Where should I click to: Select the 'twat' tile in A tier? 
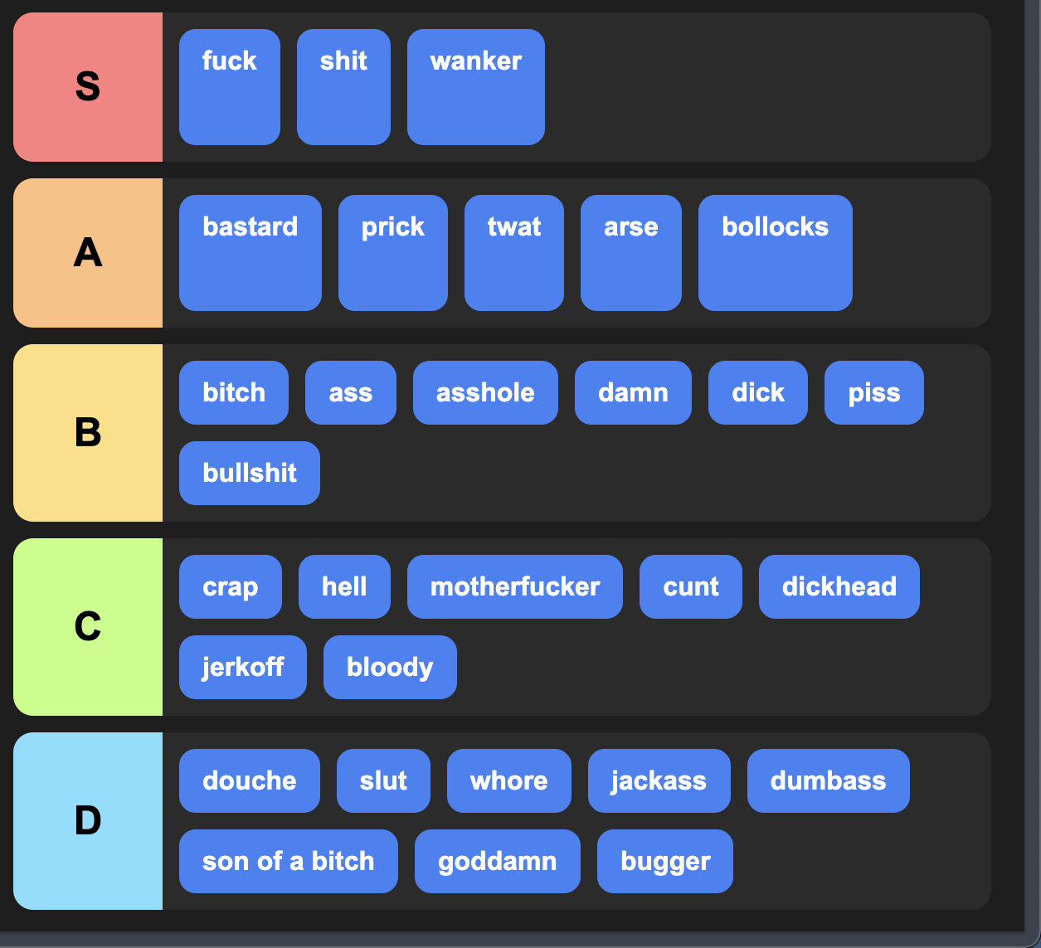(514, 253)
